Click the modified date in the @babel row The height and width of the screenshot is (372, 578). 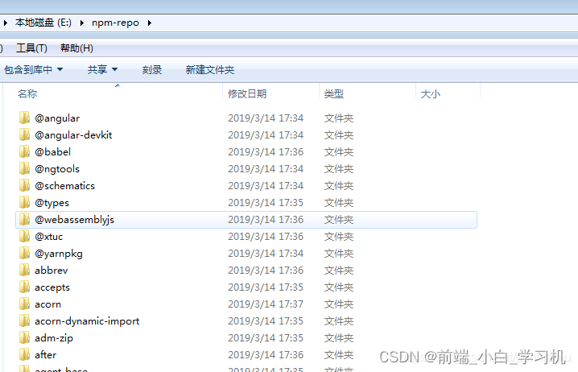pyautogui.click(x=266, y=152)
